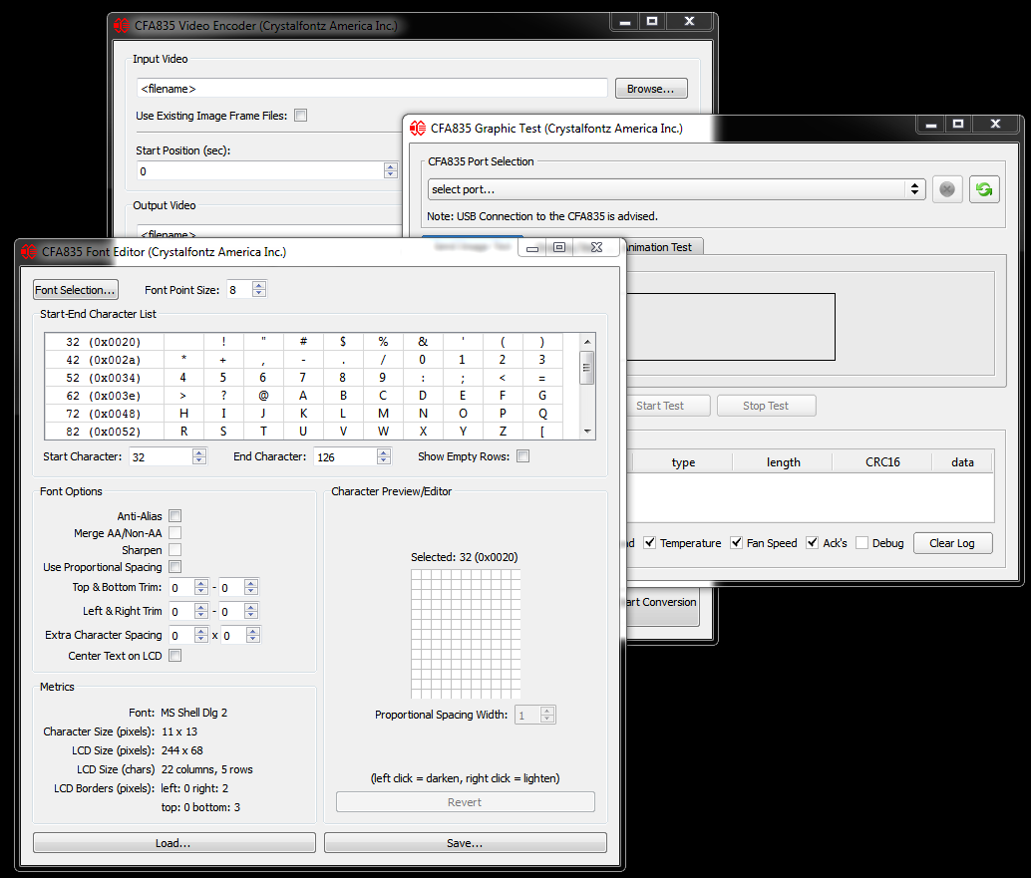Viewport: 1031px width, 878px height.
Task: Click the Save... button
Action: tap(465, 842)
